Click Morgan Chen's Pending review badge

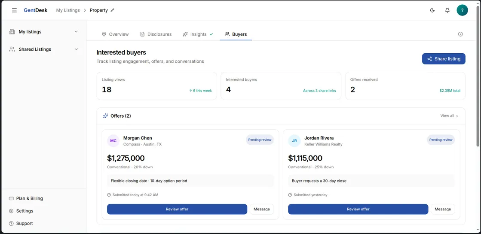click(260, 140)
